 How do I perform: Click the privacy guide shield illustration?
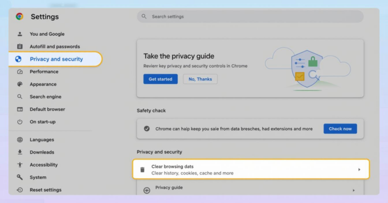[308, 69]
